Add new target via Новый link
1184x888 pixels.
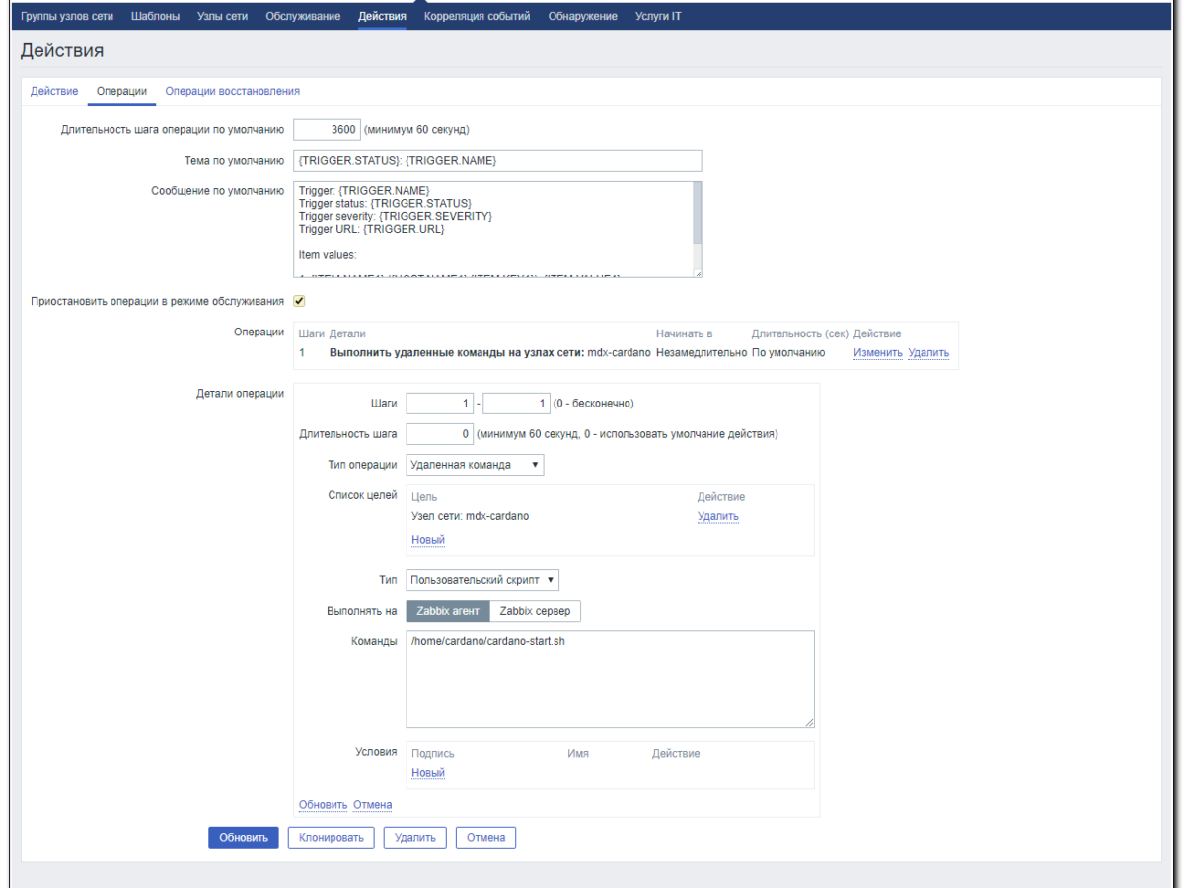(x=427, y=540)
